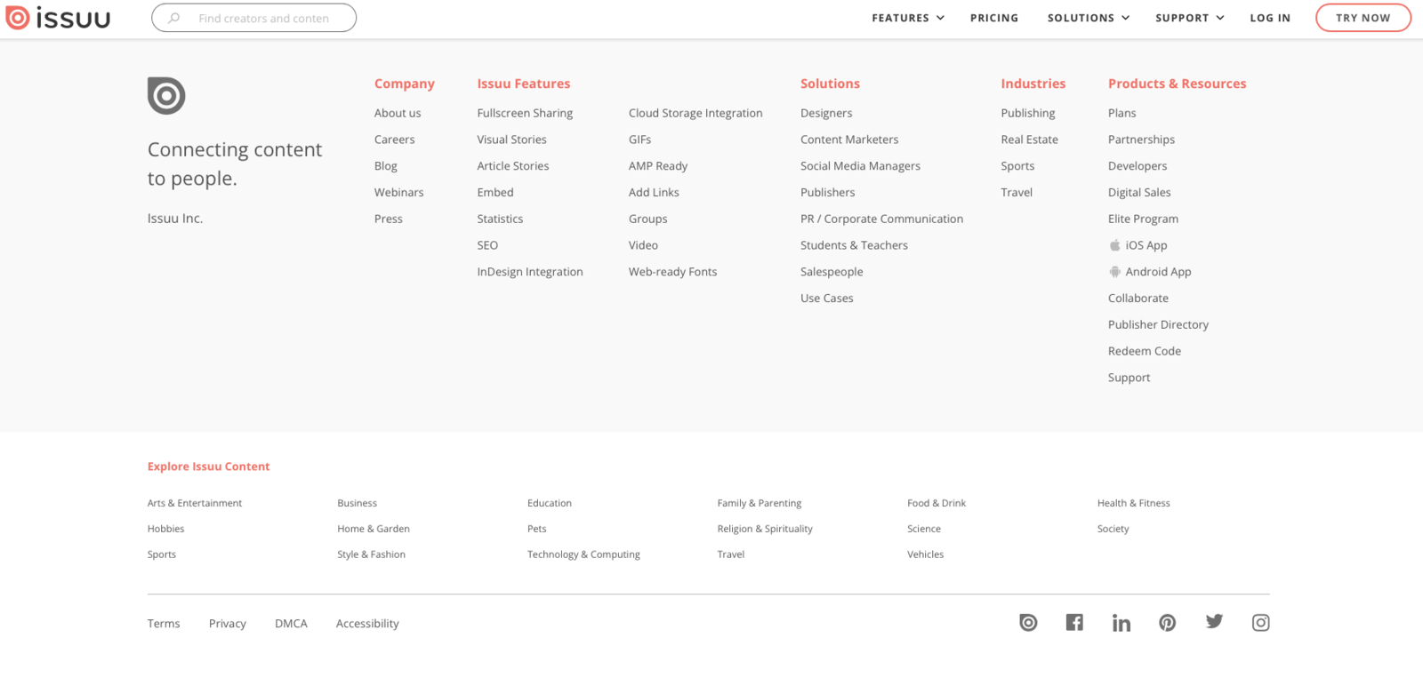Expand the Solutions dropdown menu
Screen dimensions: 1423x686
(1089, 18)
